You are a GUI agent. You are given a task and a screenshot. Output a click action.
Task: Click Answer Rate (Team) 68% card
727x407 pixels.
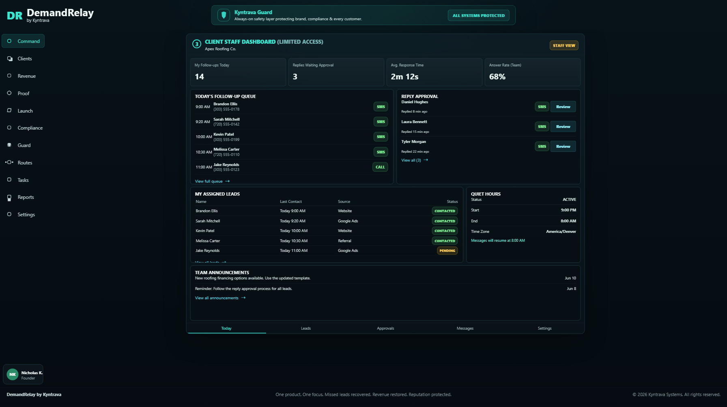tap(532, 72)
